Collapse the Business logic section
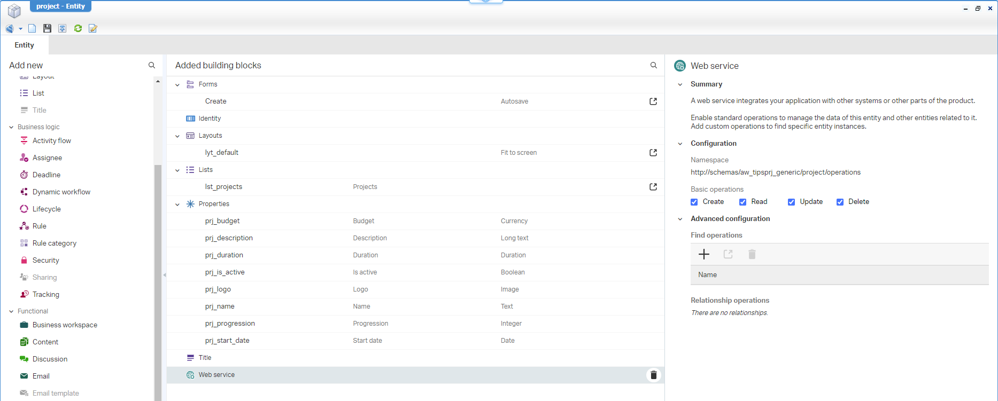Image resolution: width=998 pixels, height=401 pixels. [x=11, y=127]
